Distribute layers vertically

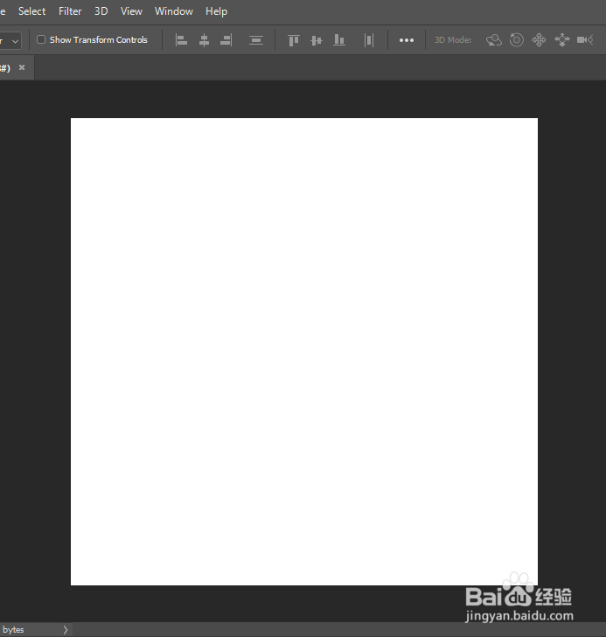click(x=256, y=40)
